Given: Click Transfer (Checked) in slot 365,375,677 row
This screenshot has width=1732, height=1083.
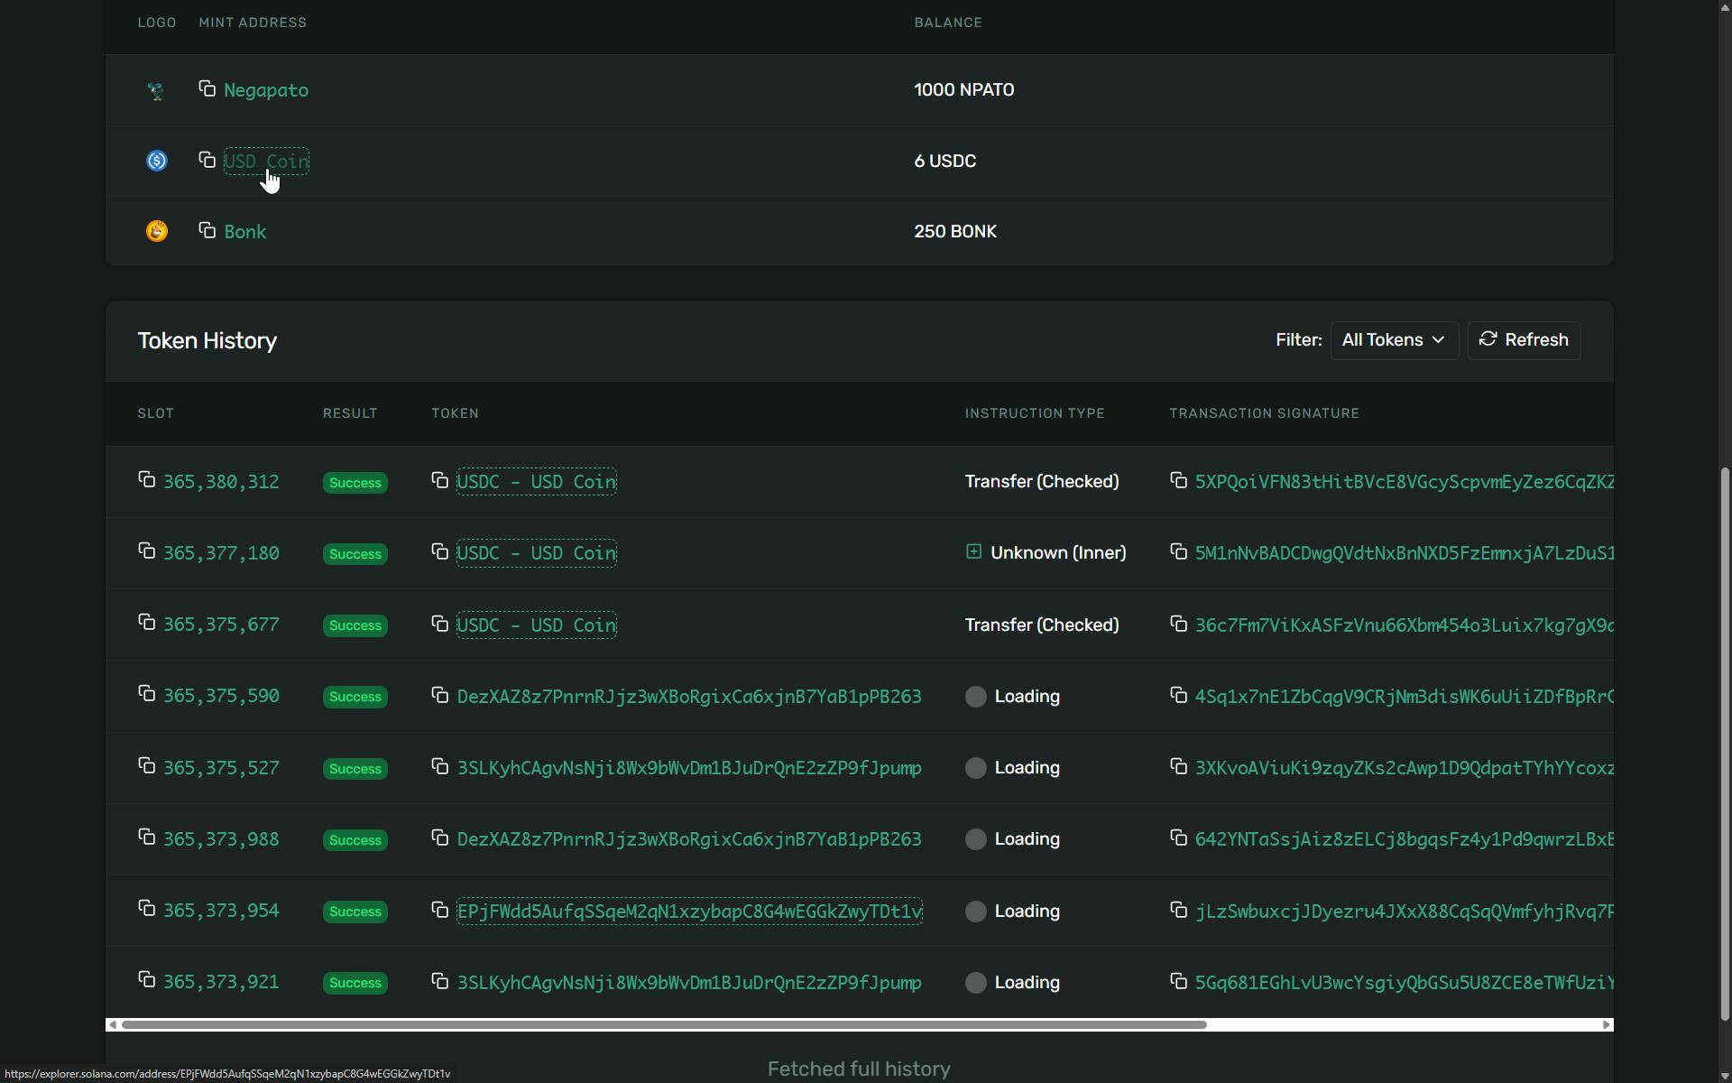Looking at the screenshot, I should click(x=1042, y=625).
